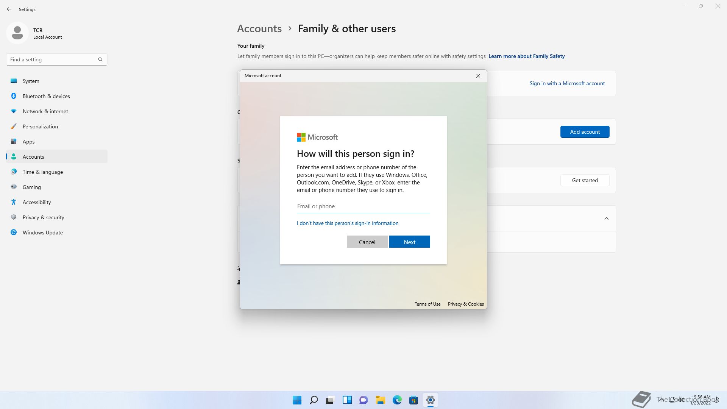Click the System monitor icon
Viewport: 727px width, 409px height.
pyautogui.click(x=14, y=81)
